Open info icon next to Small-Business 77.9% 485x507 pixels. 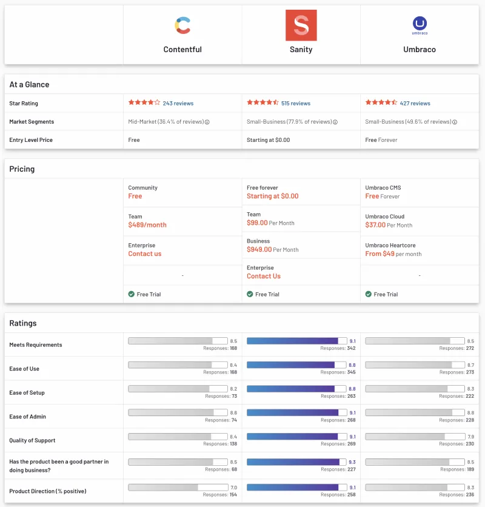pyautogui.click(x=335, y=122)
